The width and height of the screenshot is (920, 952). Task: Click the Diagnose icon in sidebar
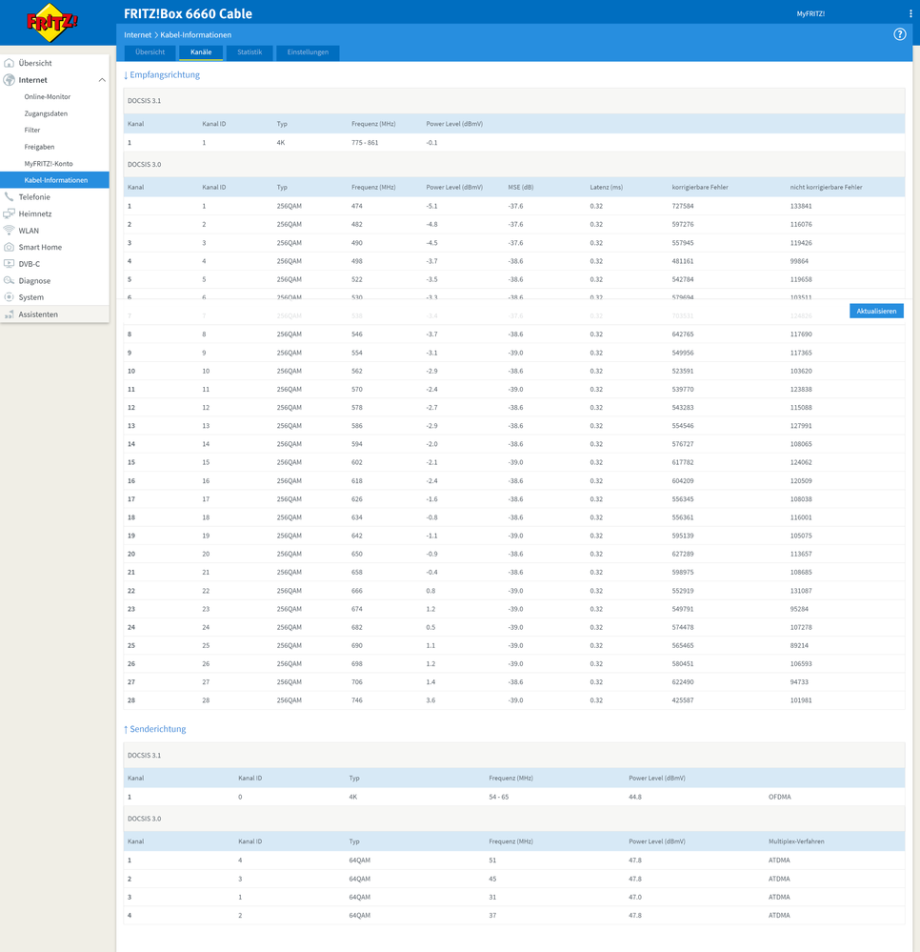tap(10, 281)
